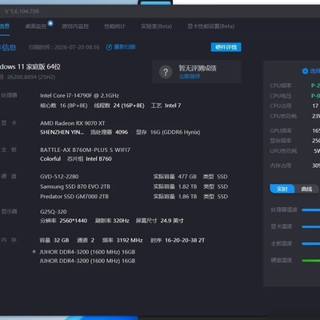Open the 性能统计 tab
The height and width of the screenshot is (320, 320).
pyautogui.click(x=114, y=26)
